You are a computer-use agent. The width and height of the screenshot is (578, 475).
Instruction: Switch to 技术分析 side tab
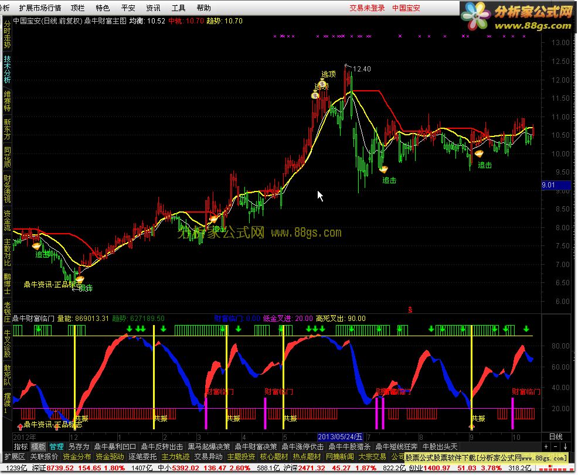(x=7, y=69)
